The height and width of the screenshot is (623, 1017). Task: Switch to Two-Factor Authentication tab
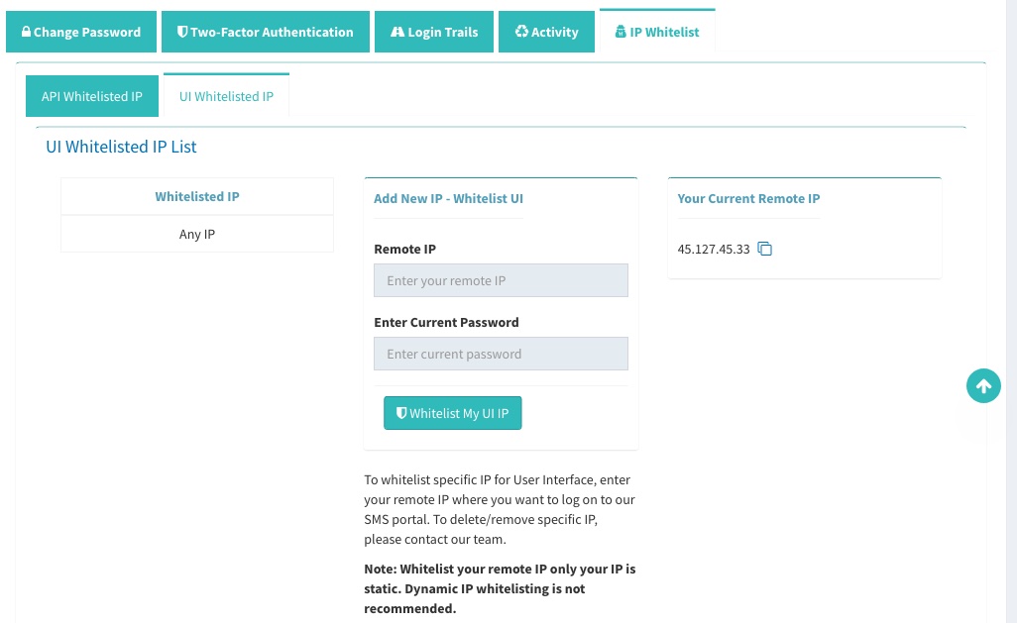tap(266, 32)
